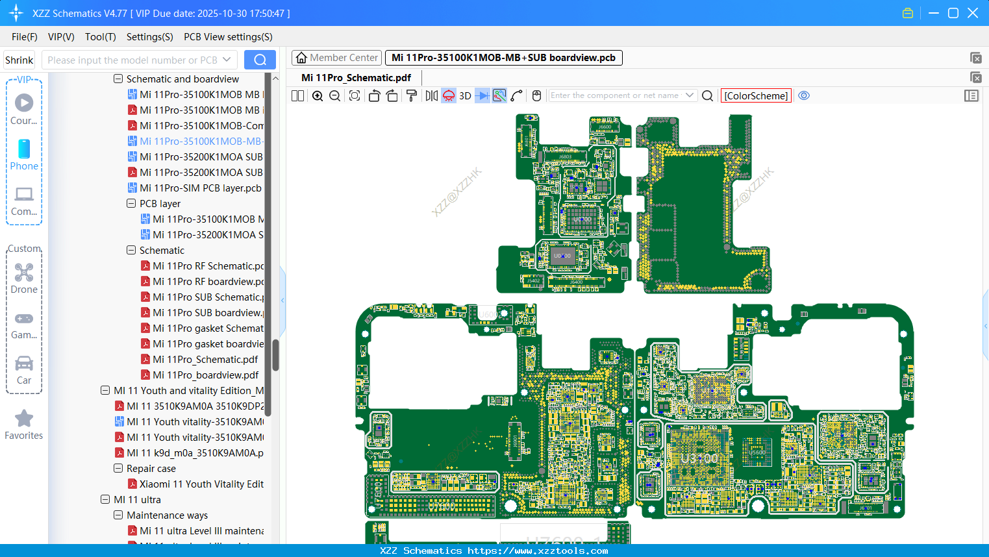Select the measure curve tool
Image resolution: width=989 pixels, height=557 pixels.
pos(516,95)
